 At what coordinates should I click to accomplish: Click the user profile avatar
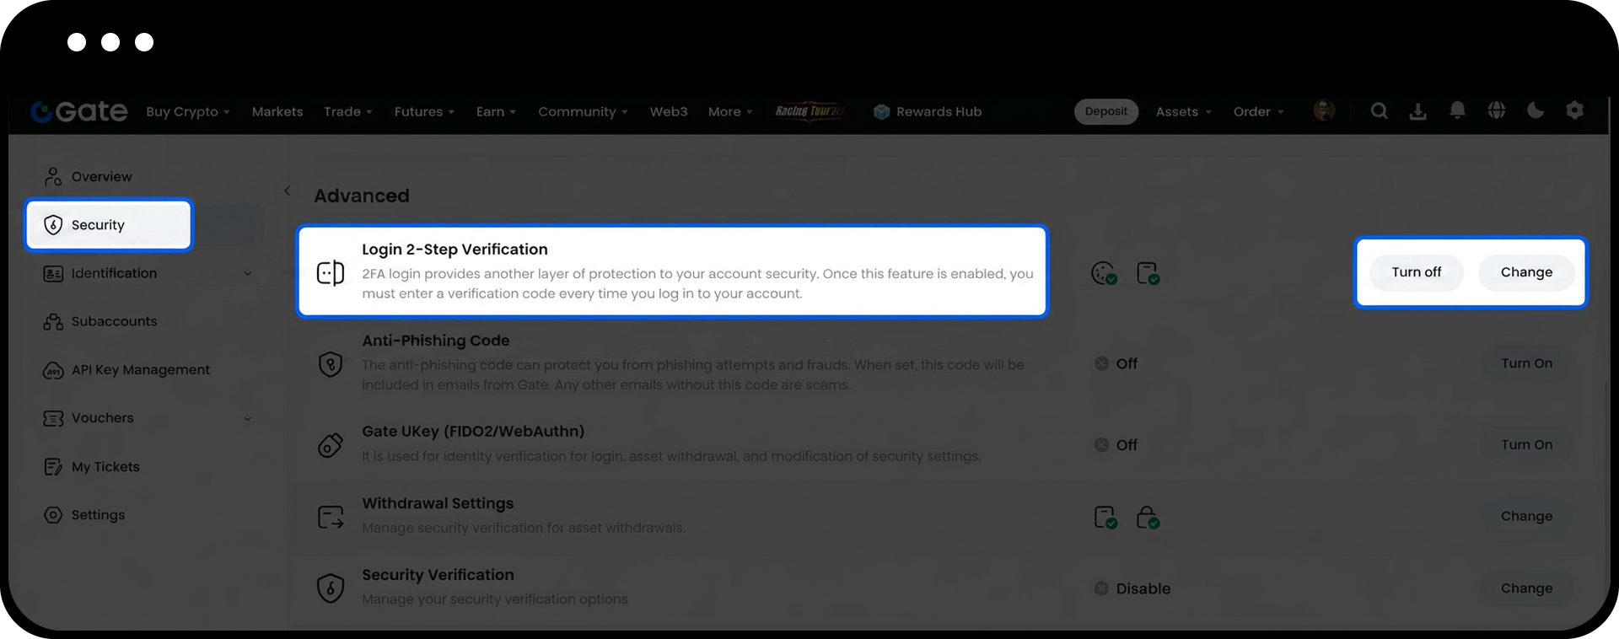[1324, 110]
